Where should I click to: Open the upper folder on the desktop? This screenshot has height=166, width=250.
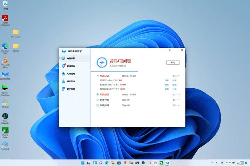click(x=16, y=33)
